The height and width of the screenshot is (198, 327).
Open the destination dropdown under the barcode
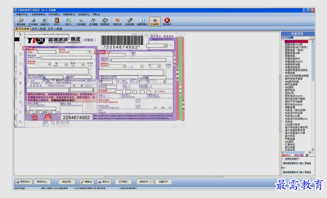click(165, 46)
